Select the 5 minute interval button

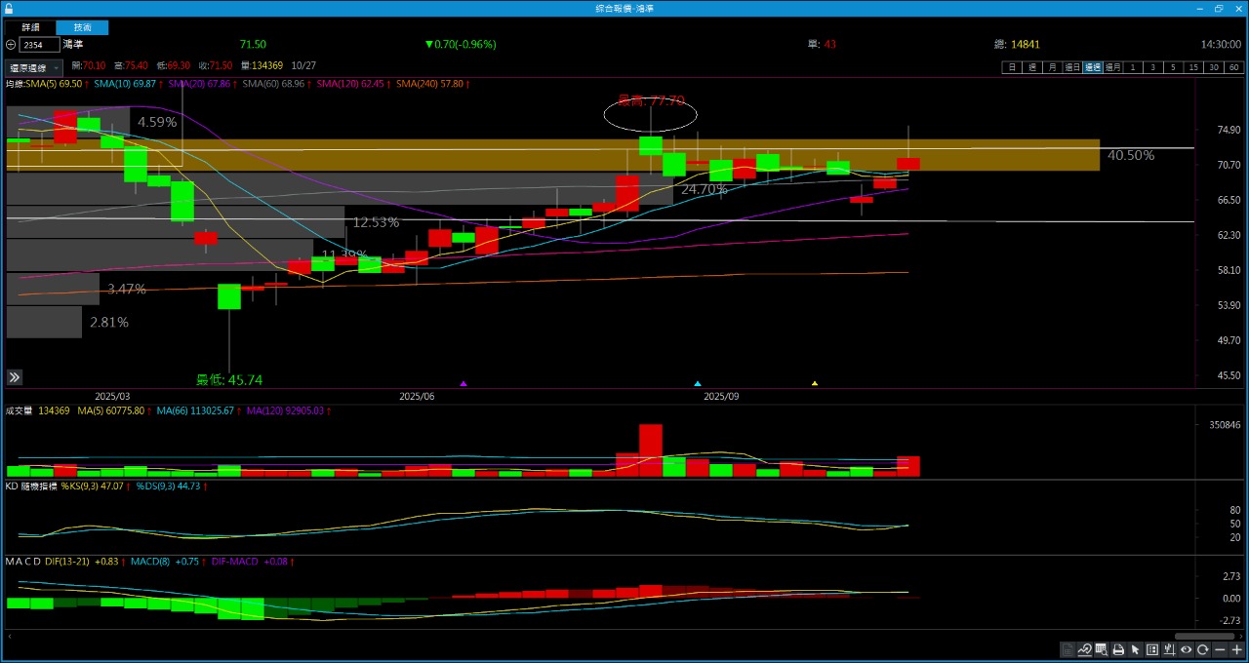pyautogui.click(x=1173, y=67)
